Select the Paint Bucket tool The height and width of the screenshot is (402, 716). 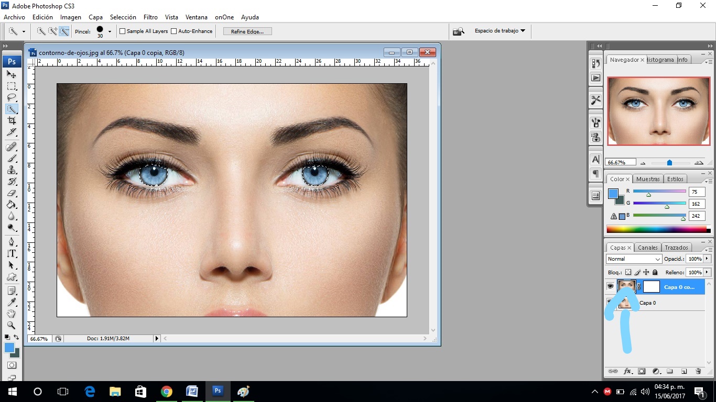tap(12, 204)
